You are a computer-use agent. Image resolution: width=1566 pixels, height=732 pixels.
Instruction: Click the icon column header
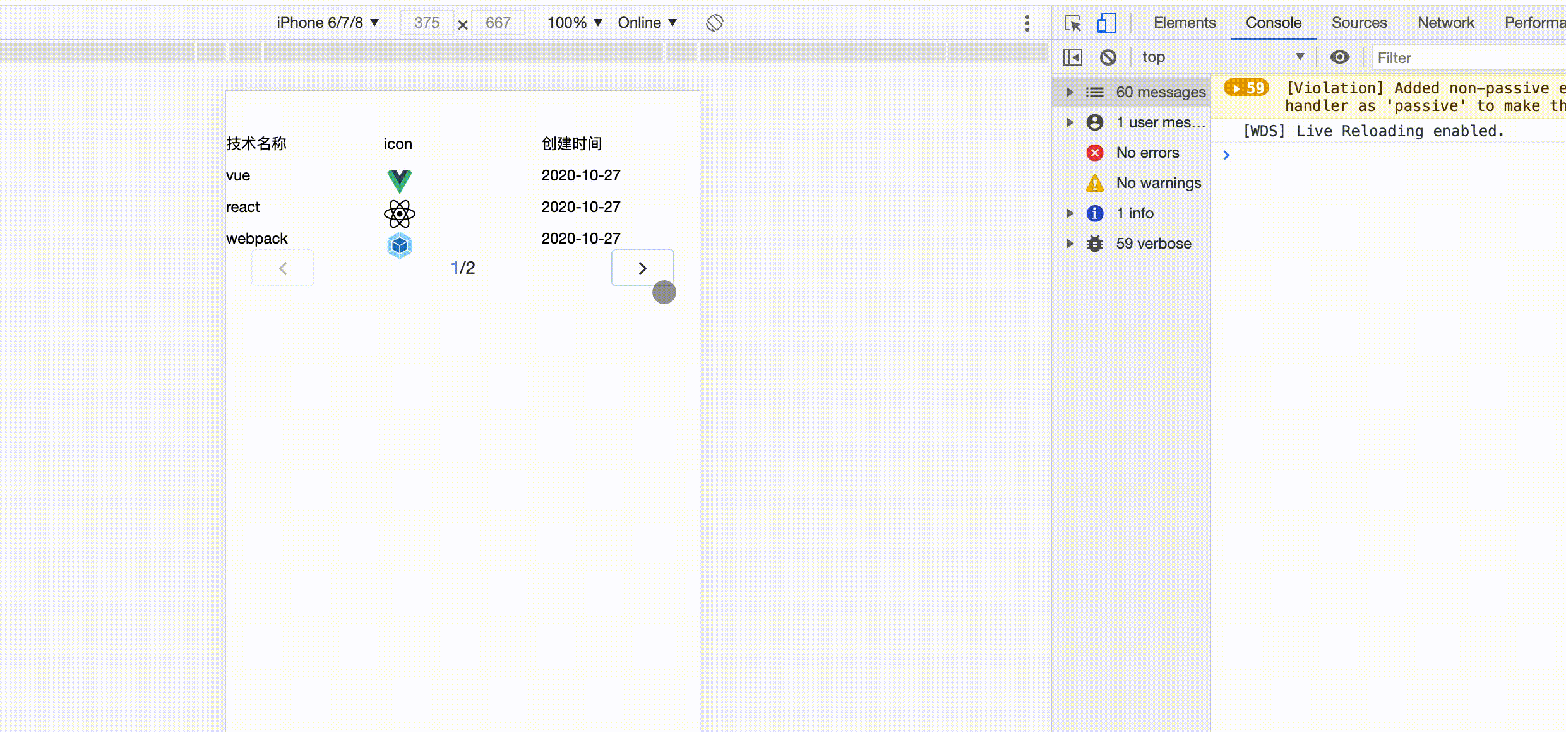398,144
